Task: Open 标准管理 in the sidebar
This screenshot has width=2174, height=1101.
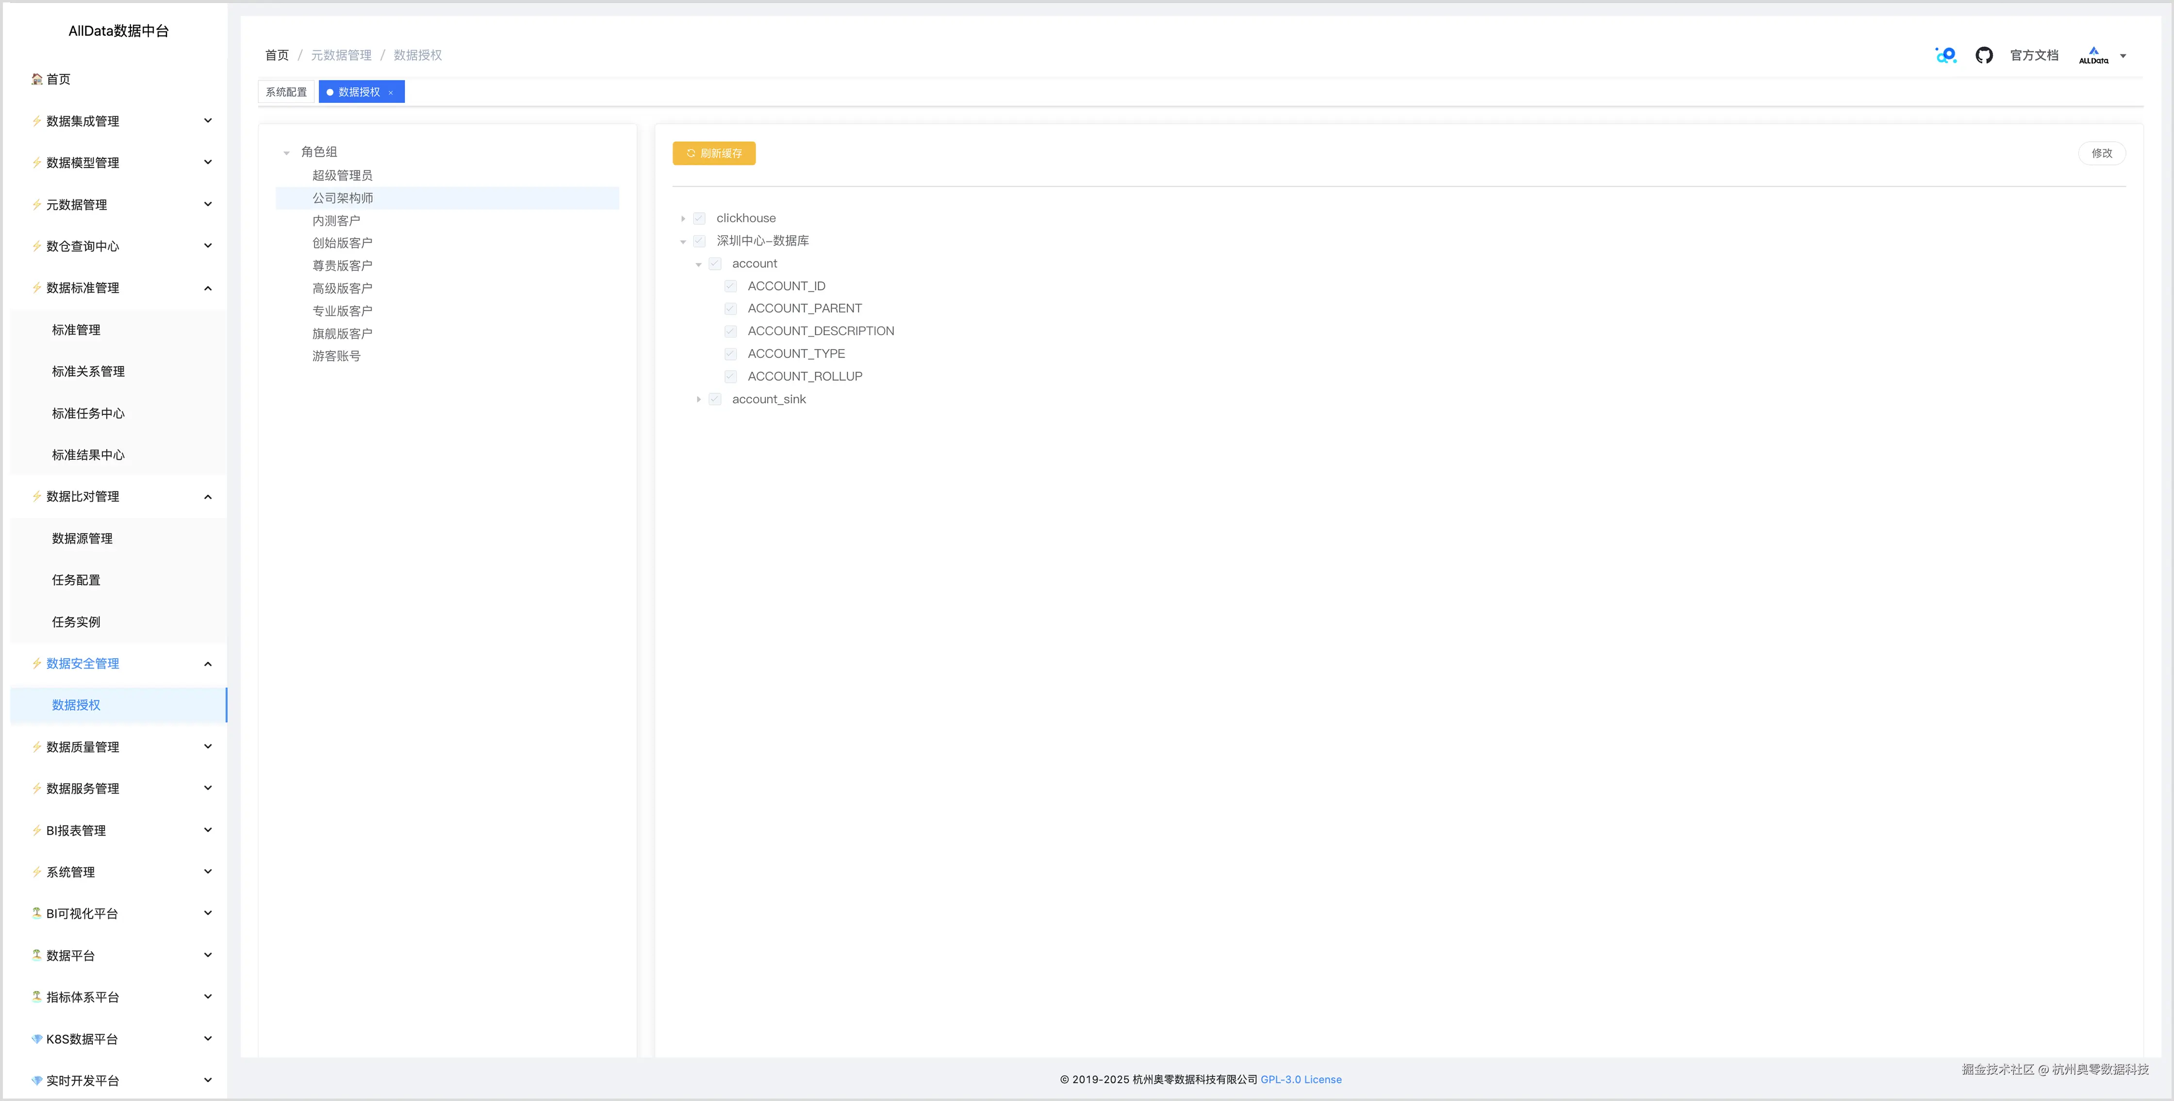Action: [76, 330]
